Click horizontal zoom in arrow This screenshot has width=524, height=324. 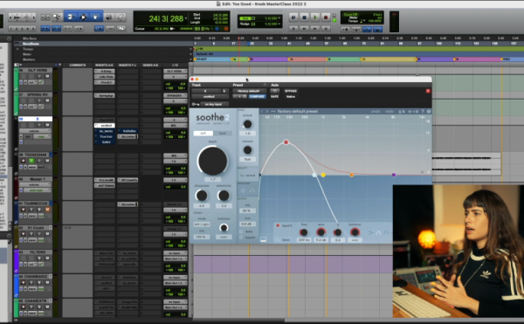click(x=33, y=17)
